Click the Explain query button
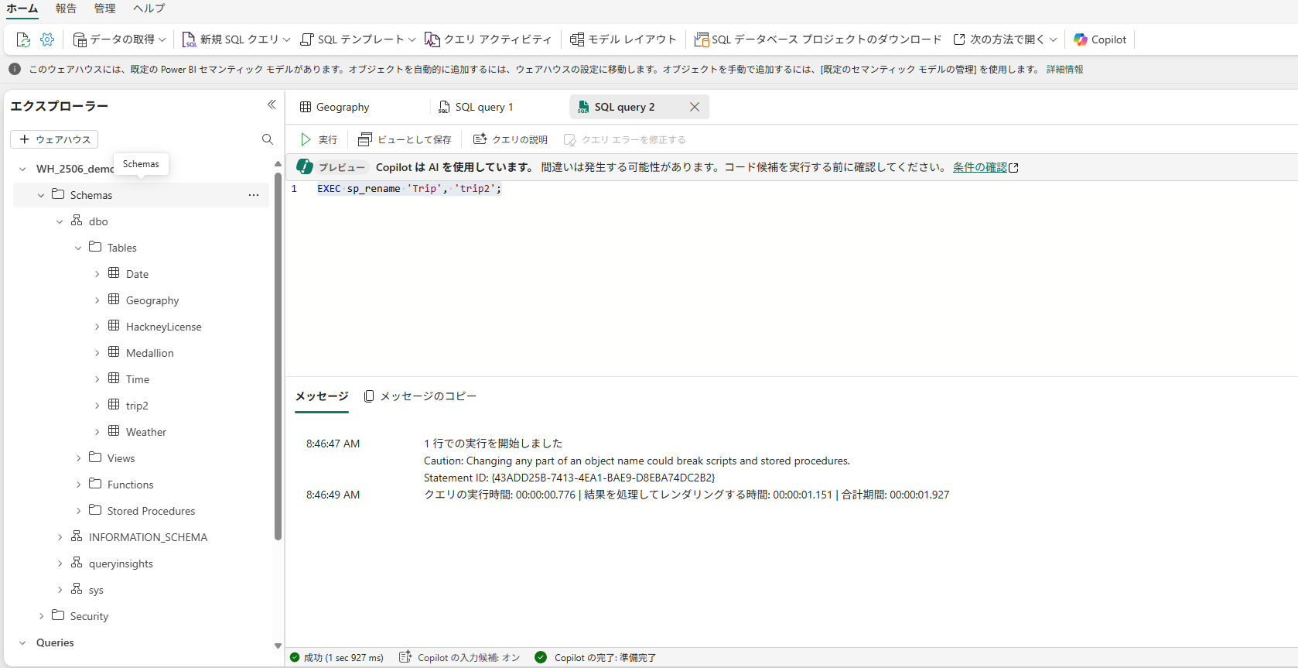 tap(511, 139)
